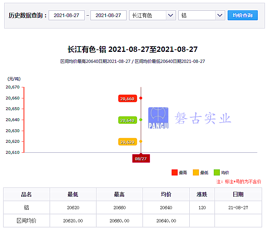Click the 涨跌 column header
The width and height of the screenshot is (267, 233).
[x=202, y=194]
